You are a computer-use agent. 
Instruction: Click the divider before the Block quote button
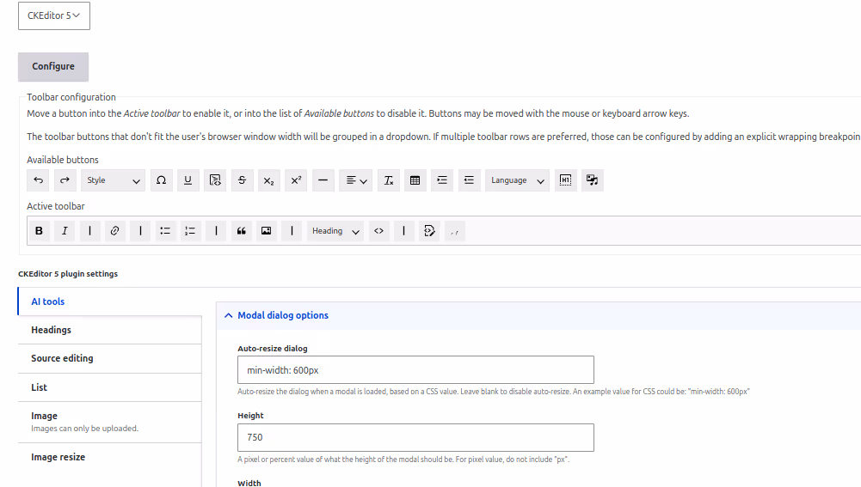pos(216,231)
